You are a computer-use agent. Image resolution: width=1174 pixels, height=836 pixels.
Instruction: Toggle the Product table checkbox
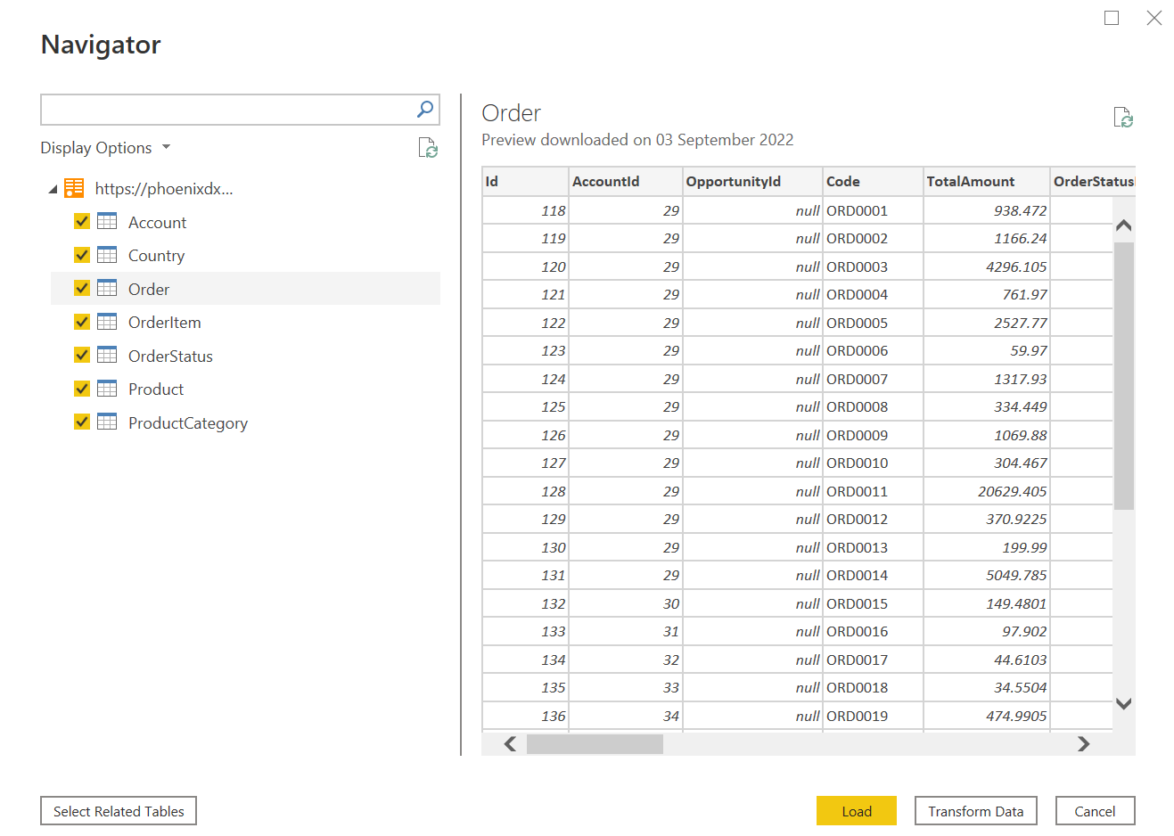pos(82,389)
